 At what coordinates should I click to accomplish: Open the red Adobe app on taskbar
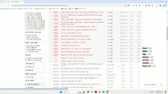point(96,92)
